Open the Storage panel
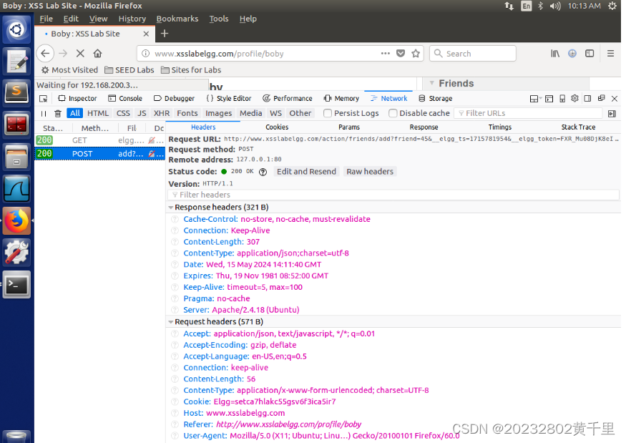 click(x=435, y=98)
